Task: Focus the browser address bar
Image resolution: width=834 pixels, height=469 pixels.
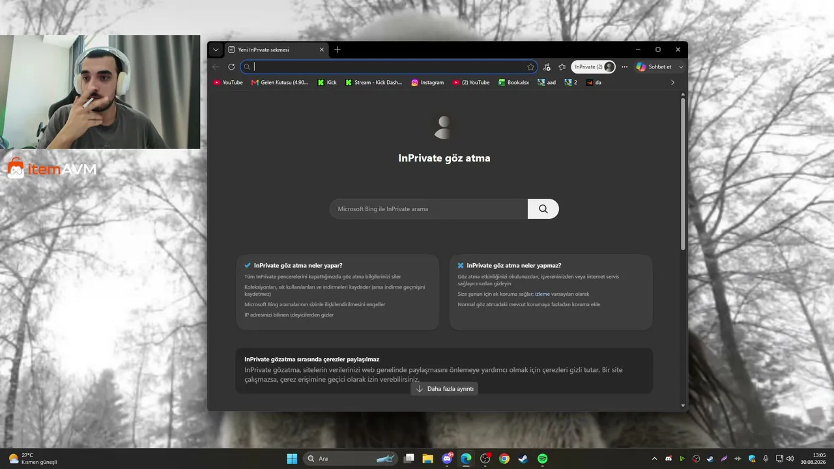Action: coord(389,66)
